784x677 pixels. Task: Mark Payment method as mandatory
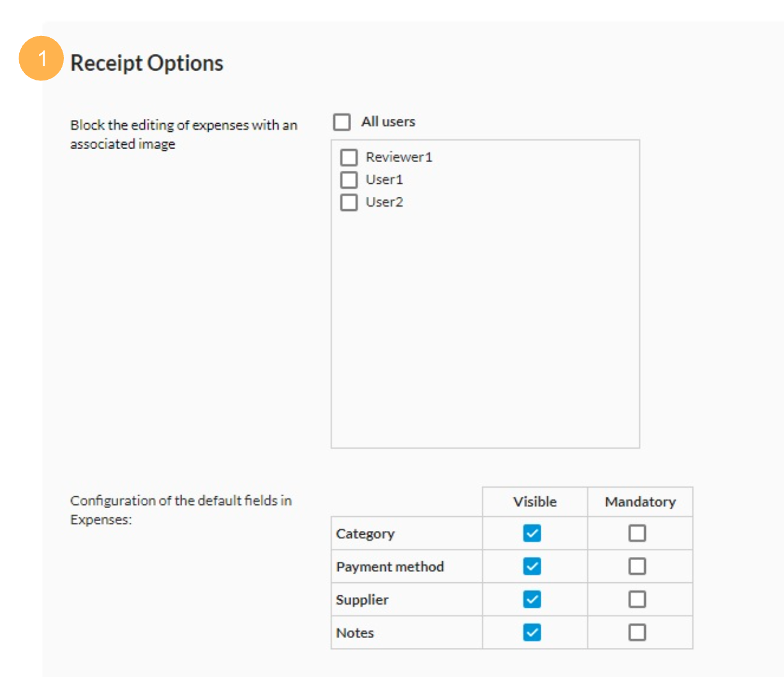(x=637, y=566)
